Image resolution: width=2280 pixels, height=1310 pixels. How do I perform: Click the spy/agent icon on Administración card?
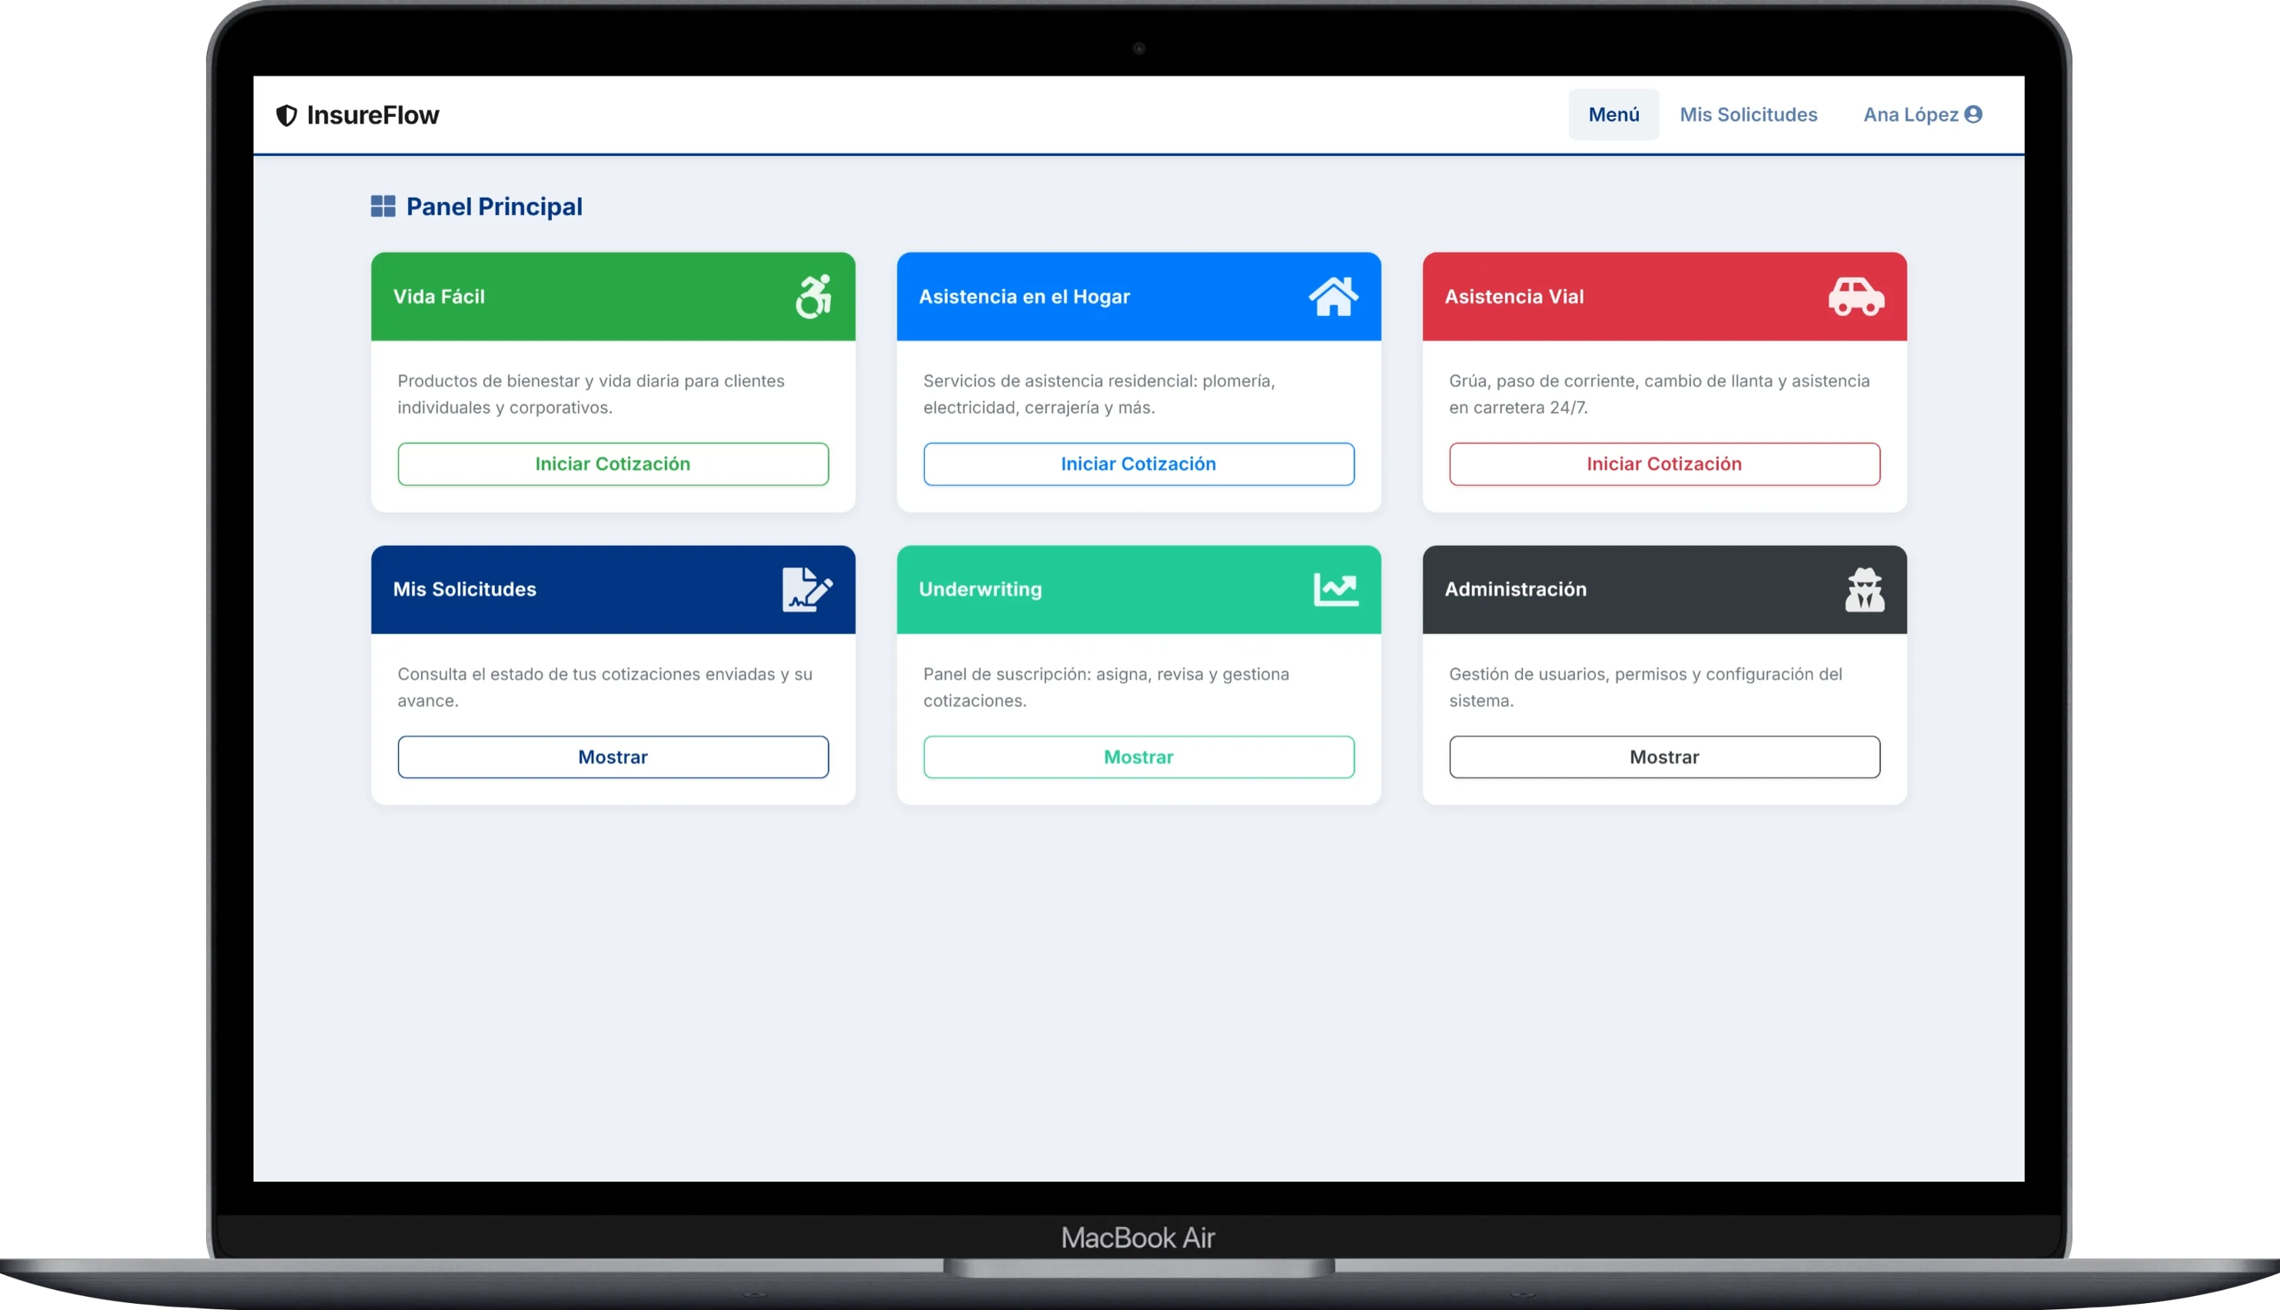click(x=1864, y=590)
